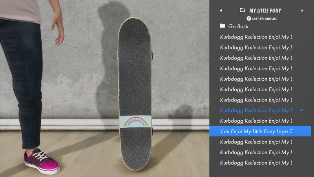Select the entry just above the highlighted row
The image size is (314, 177).
click(256, 121)
